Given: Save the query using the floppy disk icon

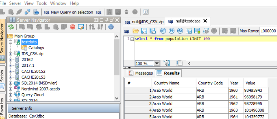Looking at the screenshot, I should coord(144,31).
